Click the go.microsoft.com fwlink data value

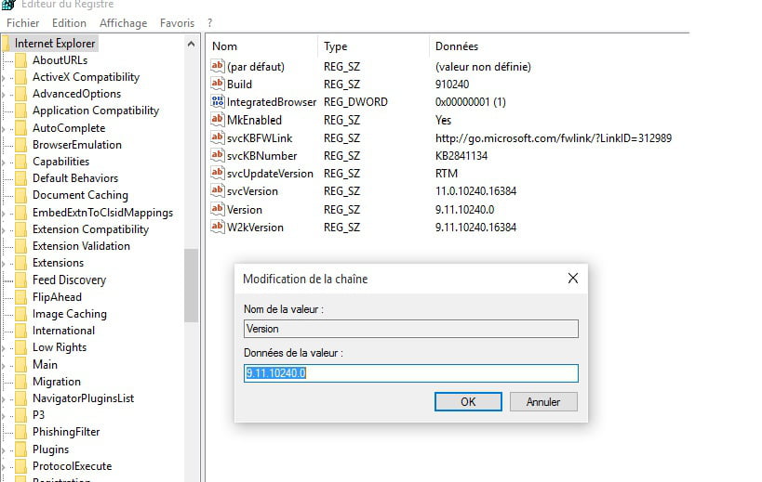(x=554, y=138)
